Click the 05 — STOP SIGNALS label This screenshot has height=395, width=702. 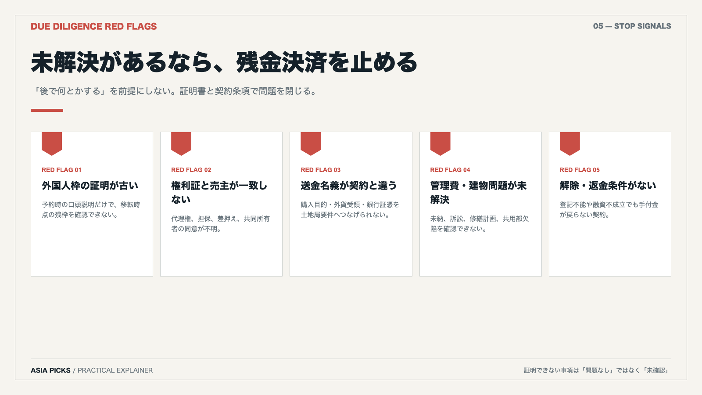tap(632, 26)
